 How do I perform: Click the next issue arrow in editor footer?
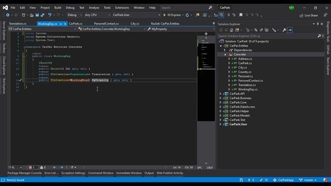tap(62, 167)
